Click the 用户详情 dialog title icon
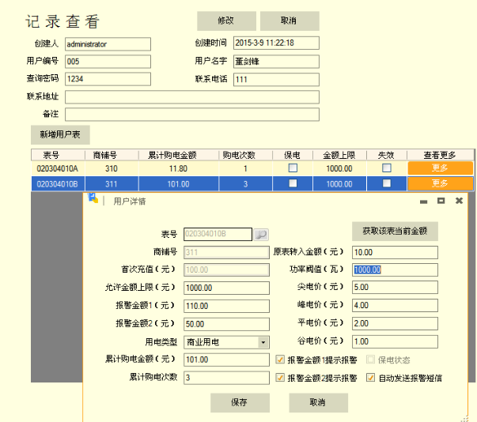 [93, 201]
